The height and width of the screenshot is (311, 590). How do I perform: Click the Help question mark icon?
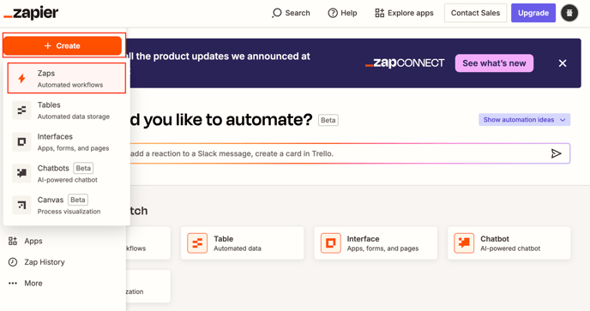click(x=333, y=13)
